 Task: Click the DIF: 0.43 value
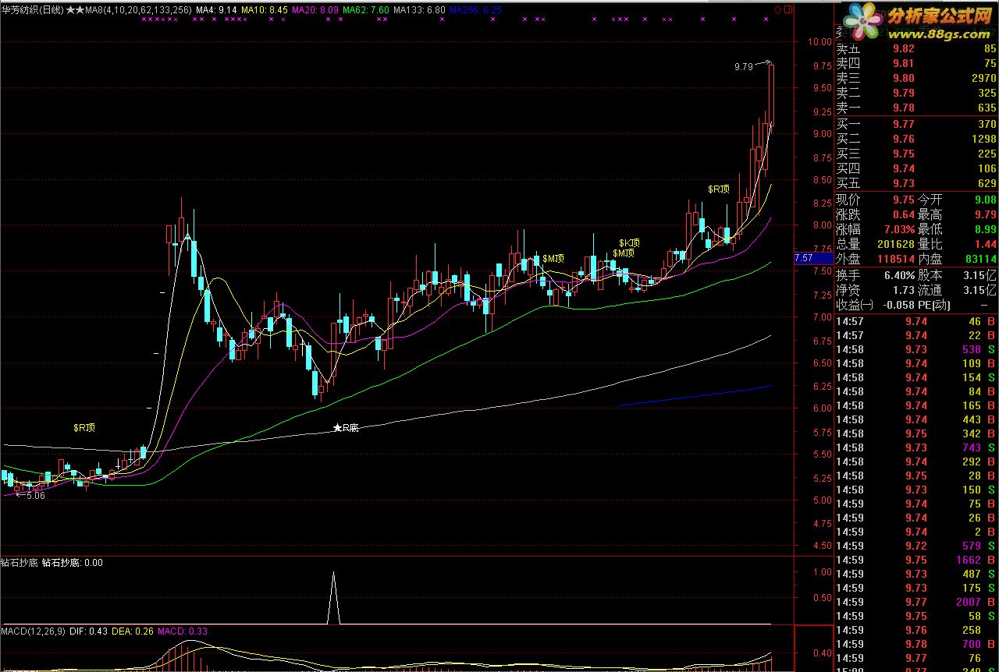[91, 630]
